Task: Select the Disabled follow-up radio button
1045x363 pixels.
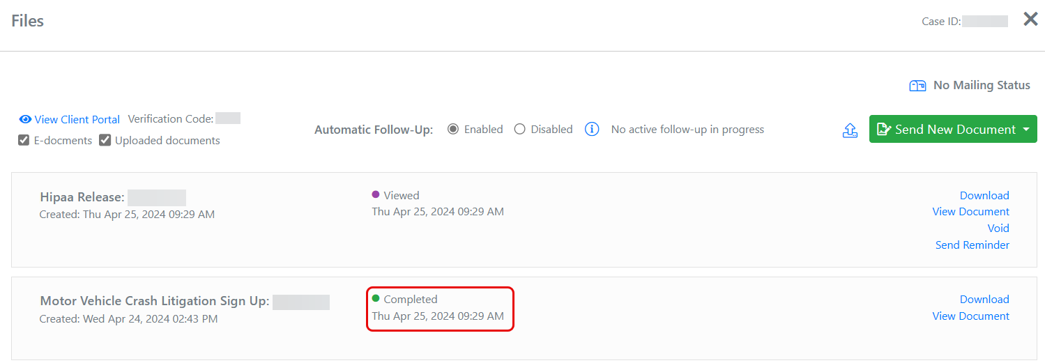Action: tap(519, 130)
